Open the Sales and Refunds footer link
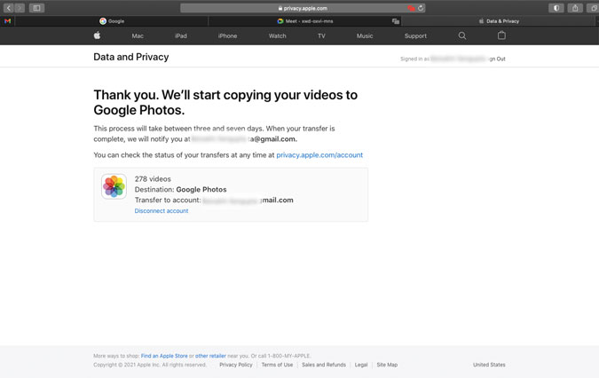Viewport: 599px width, 378px height. tap(324, 365)
